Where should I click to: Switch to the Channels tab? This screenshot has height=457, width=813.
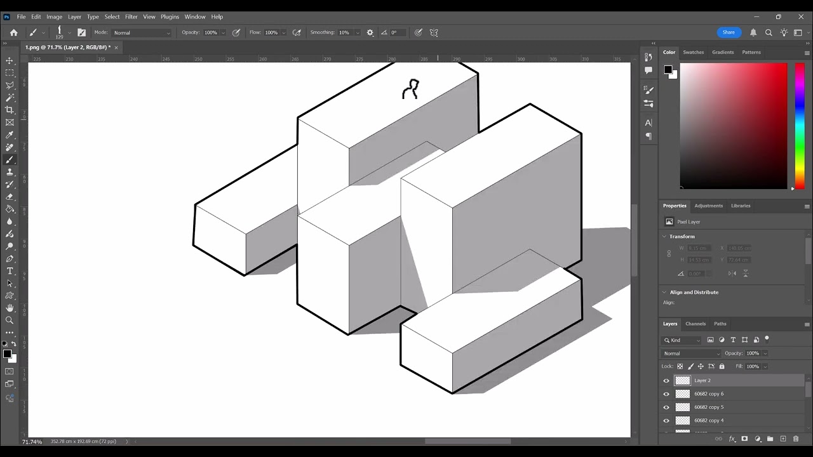point(695,324)
